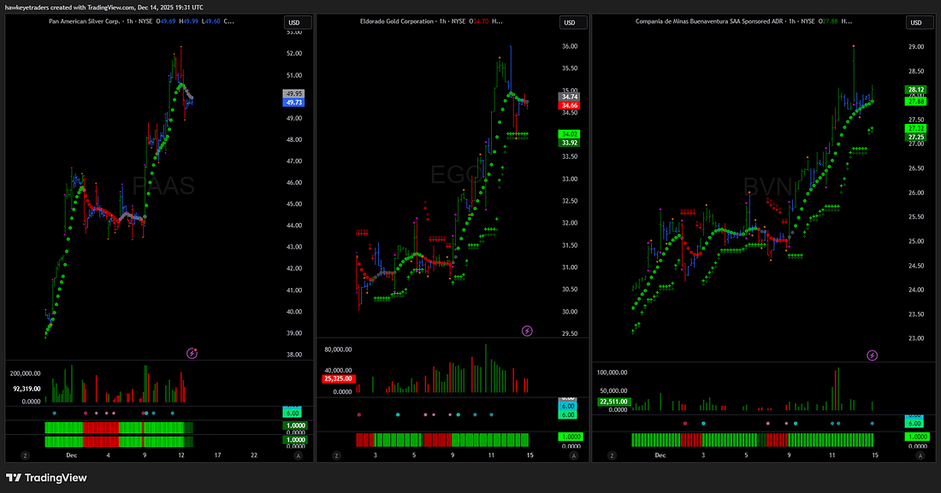Click the 23.00 tick on BVN price axis

tap(916, 338)
